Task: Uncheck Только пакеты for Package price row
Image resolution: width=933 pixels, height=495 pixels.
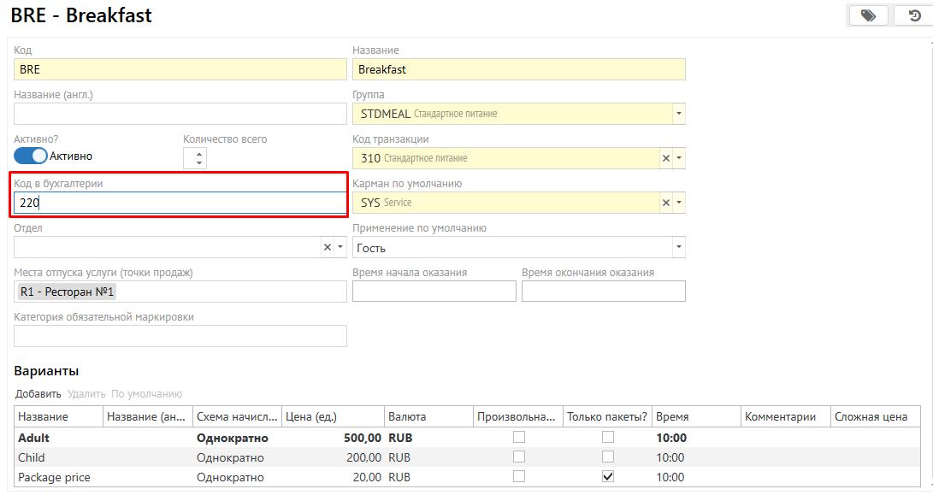Action: click(x=607, y=477)
